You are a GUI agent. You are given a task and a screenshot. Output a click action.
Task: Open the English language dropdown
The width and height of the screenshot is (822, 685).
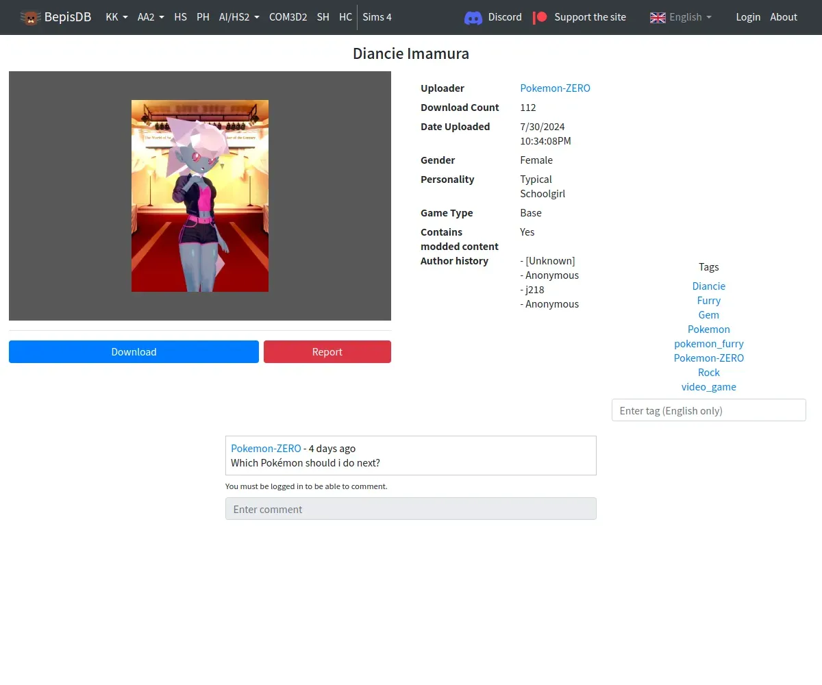click(x=690, y=17)
